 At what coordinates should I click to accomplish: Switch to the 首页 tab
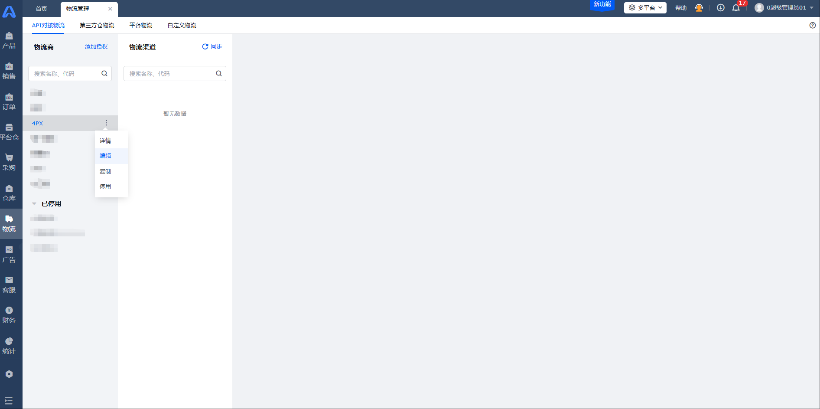coord(41,9)
